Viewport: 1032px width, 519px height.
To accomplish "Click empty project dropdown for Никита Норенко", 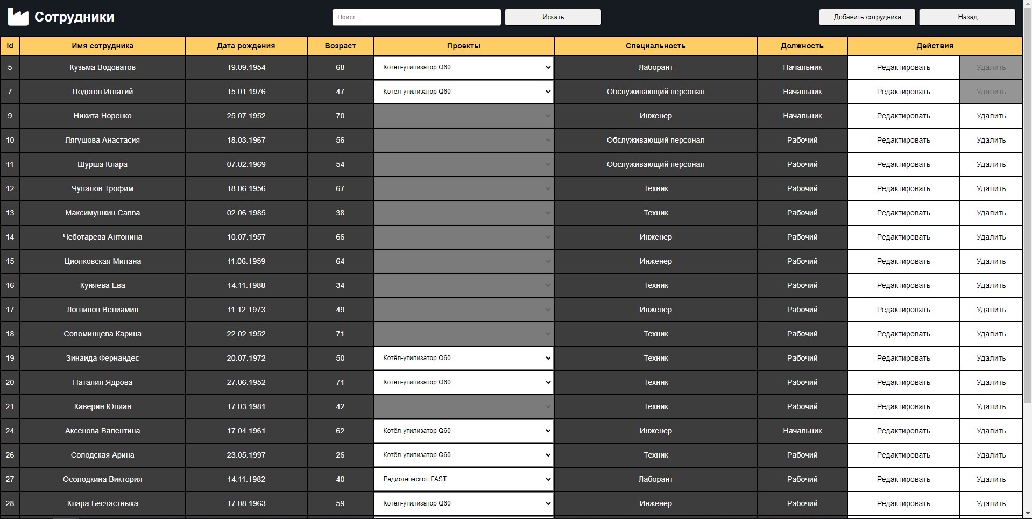I will [x=463, y=116].
